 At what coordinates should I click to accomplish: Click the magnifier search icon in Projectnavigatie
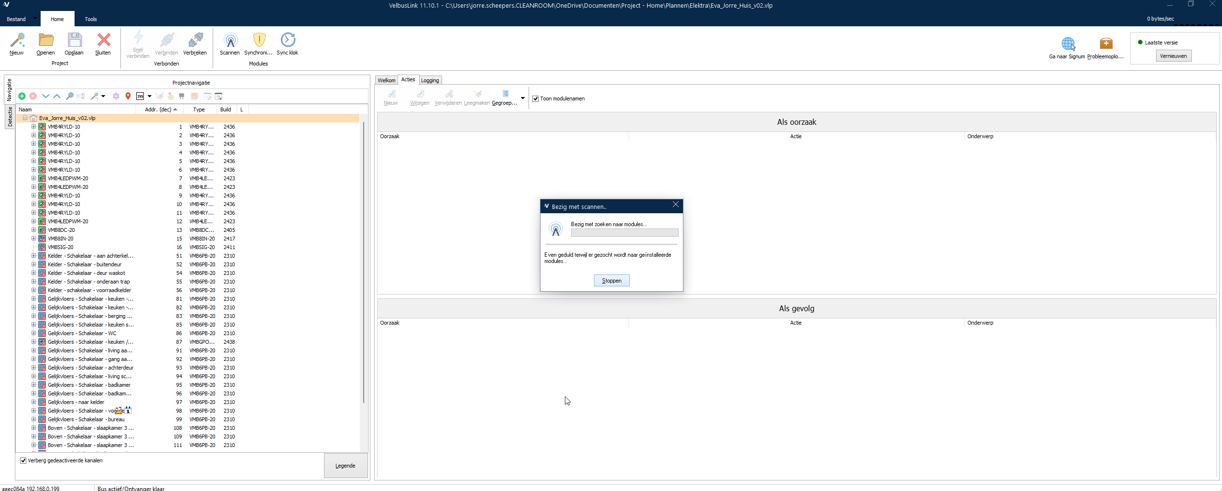click(70, 96)
